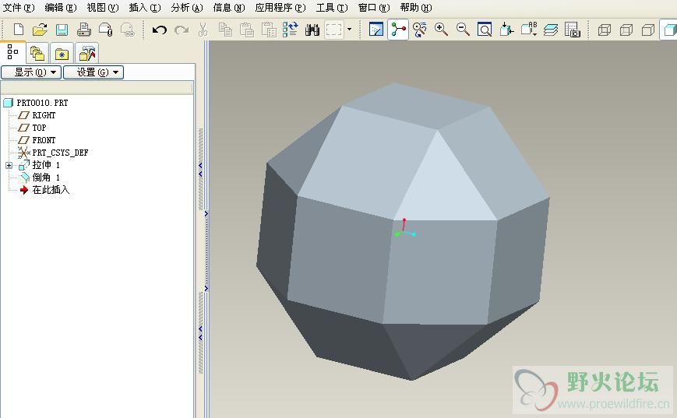
Task: Open the 应用程序(P) menu
Action: [280, 8]
